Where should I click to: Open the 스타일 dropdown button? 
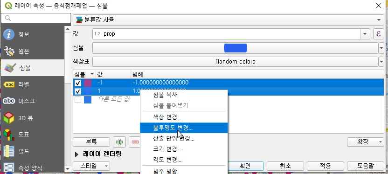(x=91, y=166)
